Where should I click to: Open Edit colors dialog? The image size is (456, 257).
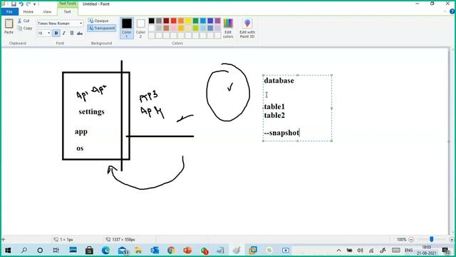coord(228,29)
